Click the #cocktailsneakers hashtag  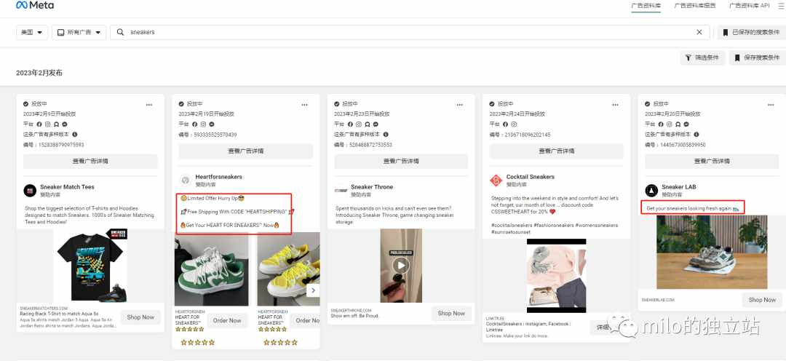point(514,226)
